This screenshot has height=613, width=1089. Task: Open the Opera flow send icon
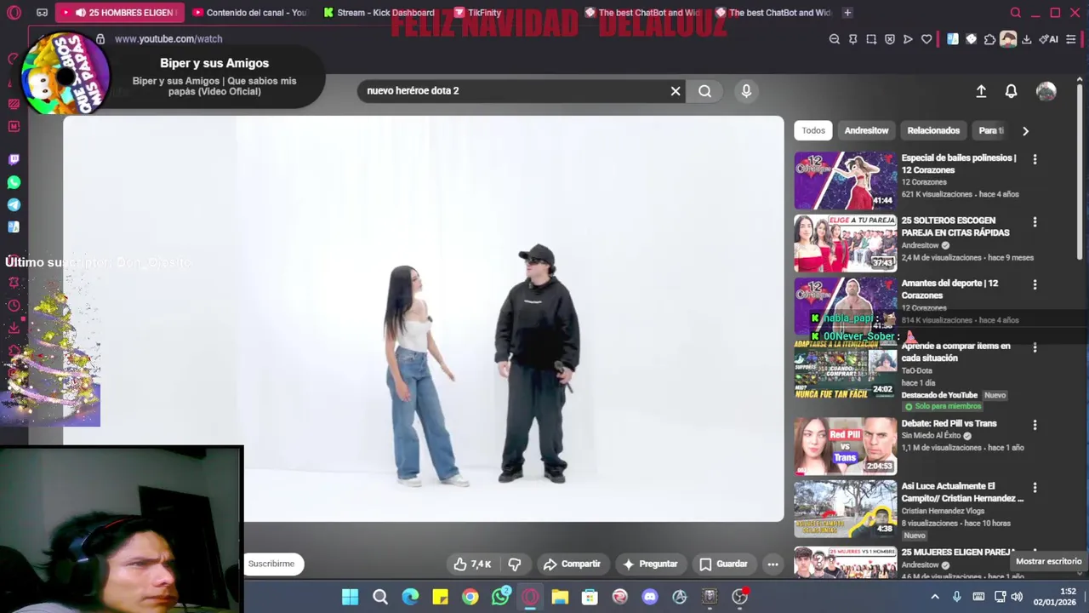tap(908, 39)
